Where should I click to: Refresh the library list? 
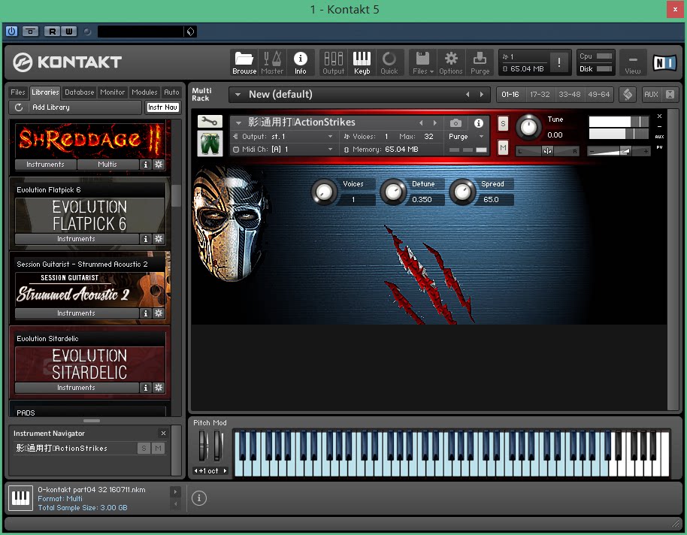pyautogui.click(x=18, y=107)
